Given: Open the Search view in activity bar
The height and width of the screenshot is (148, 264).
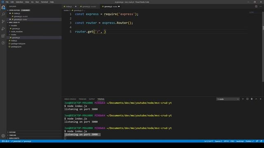Looking at the screenshot, I should (3, 14).
